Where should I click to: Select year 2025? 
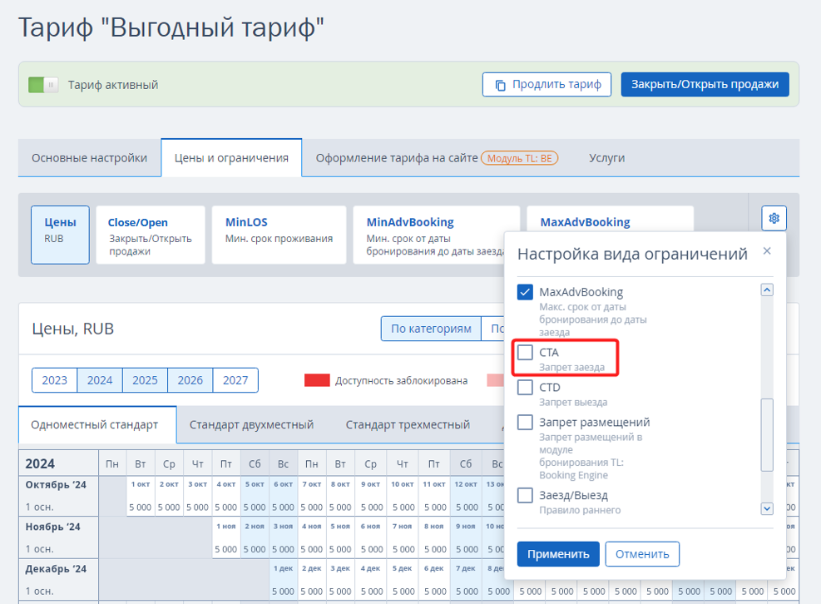pyautogui.click(x=145, y=380)
